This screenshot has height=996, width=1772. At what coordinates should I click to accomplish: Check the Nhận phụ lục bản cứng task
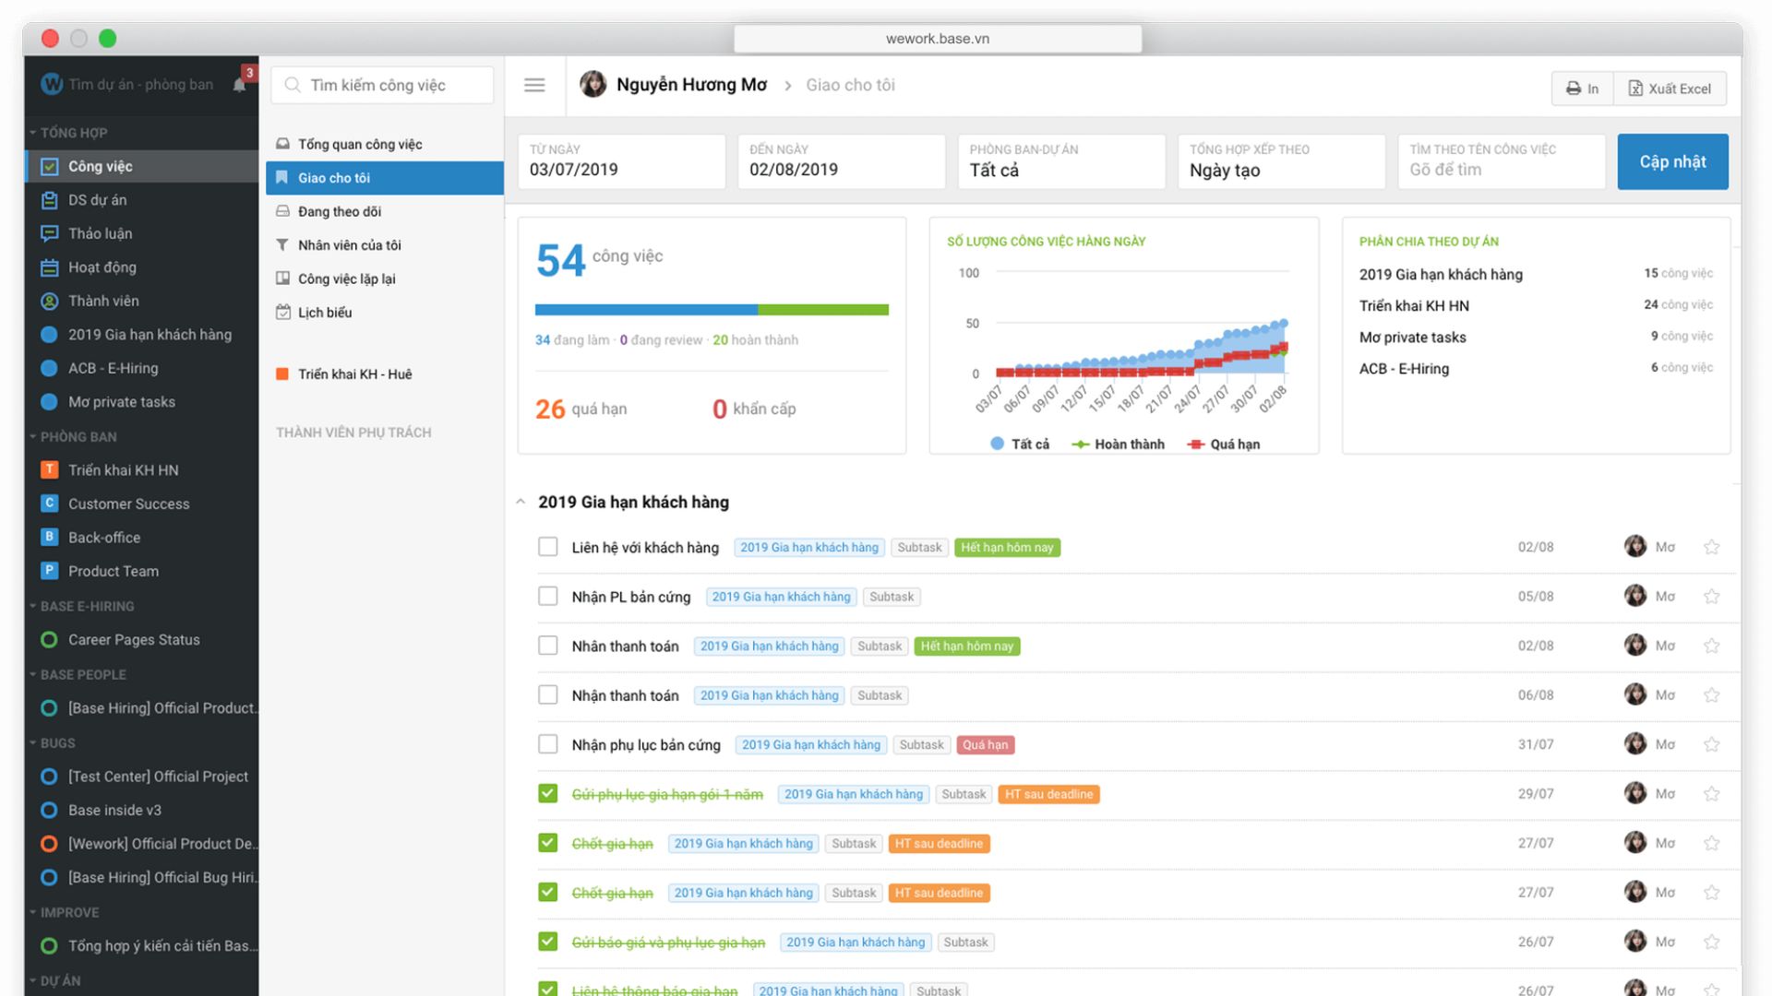548,744
